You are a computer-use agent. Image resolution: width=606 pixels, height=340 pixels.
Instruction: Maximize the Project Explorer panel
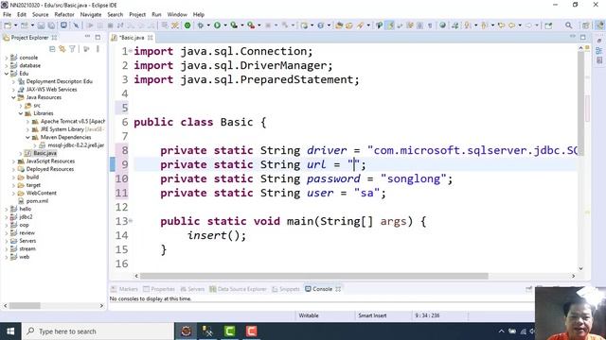[98, 37]
